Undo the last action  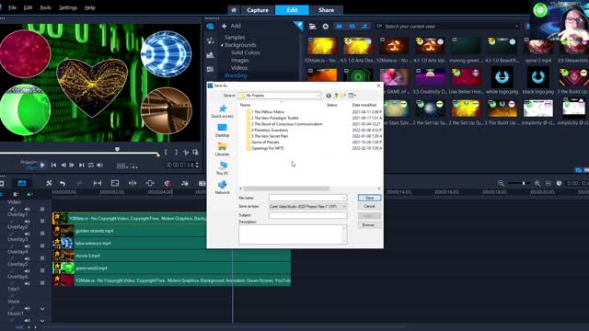click(63, 183)
